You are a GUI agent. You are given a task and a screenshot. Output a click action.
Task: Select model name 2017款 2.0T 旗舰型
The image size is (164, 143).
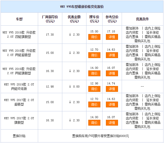tap(19, 120)
